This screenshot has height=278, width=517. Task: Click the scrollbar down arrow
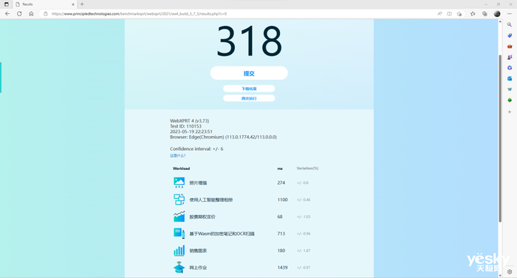pyautogui.click(x=500, y=275)
